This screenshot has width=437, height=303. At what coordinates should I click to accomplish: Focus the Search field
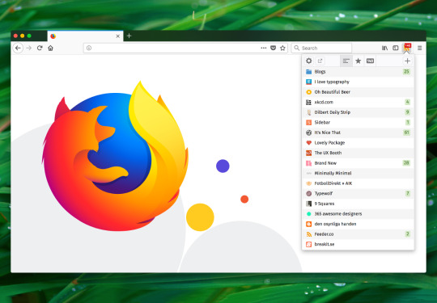[321, 48]
